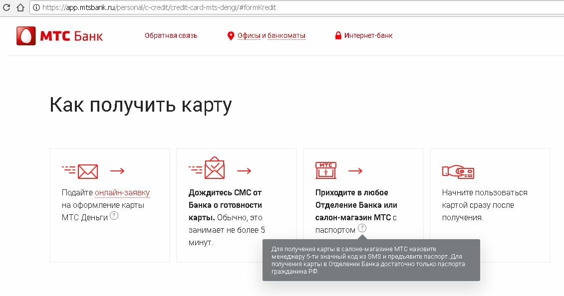The image size is (564, 296).
Task: Open Офисы и банкоматы link
Action: (271, 35)
